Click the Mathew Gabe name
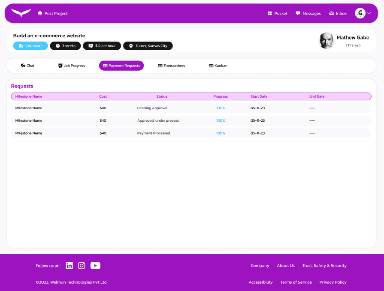Viewport: 384px width, 291px height. pos(353,37)
